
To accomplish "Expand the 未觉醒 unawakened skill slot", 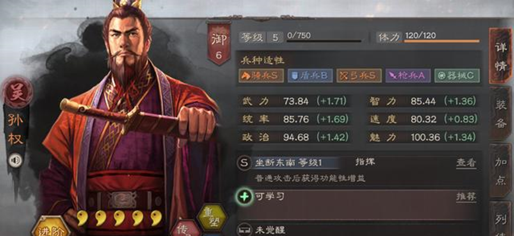I will pyautogui.click(x=358, y=229).
